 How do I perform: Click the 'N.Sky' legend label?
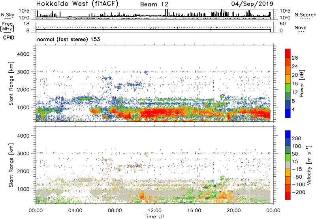pyautogui.click(x=8, y=15)
